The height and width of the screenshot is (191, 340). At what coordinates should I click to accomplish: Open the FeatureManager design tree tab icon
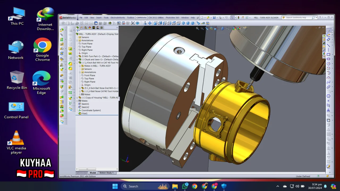click(77, 28)
